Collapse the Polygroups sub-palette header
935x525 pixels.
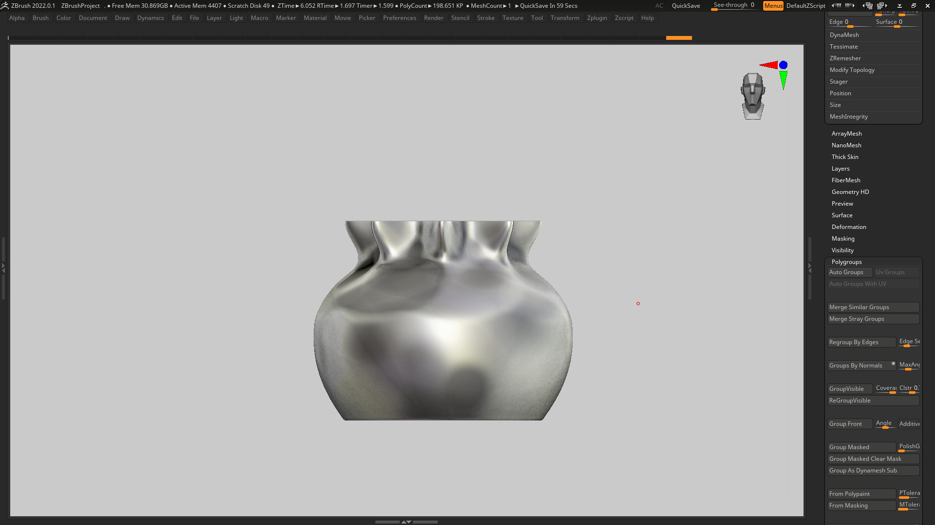tap(846, 262)
